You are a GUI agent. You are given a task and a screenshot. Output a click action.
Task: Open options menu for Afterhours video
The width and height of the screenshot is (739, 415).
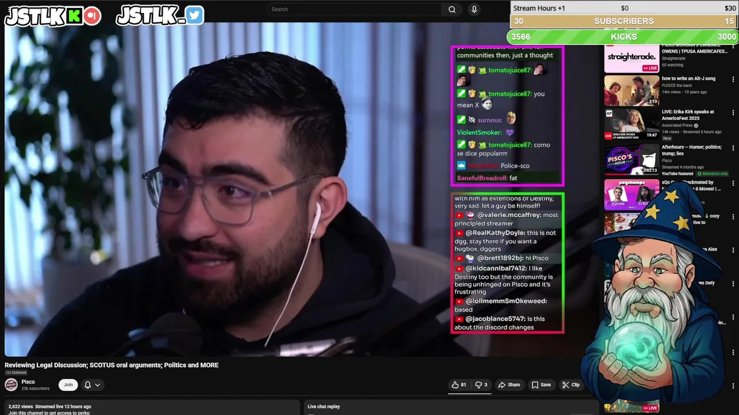click(733, 148)
